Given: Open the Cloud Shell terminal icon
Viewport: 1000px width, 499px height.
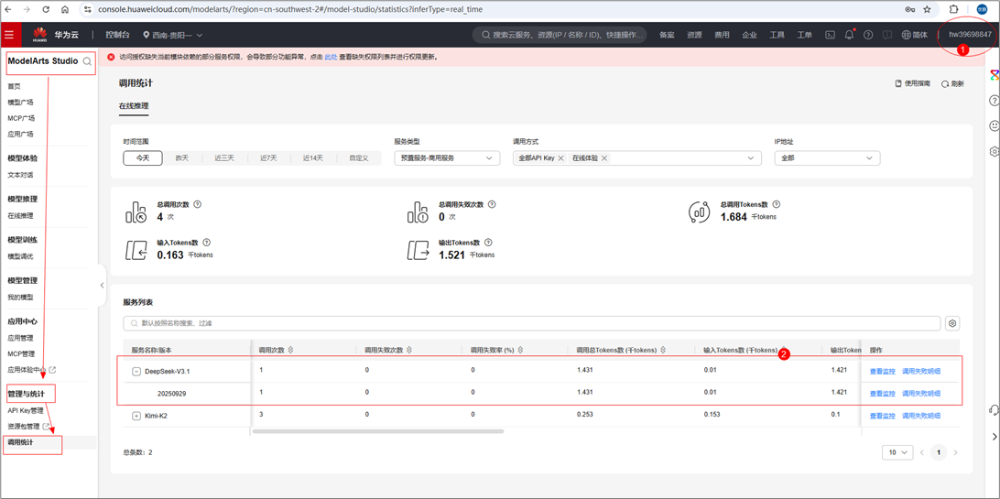Looking at the screenshot, I should (x=830, y=35).
